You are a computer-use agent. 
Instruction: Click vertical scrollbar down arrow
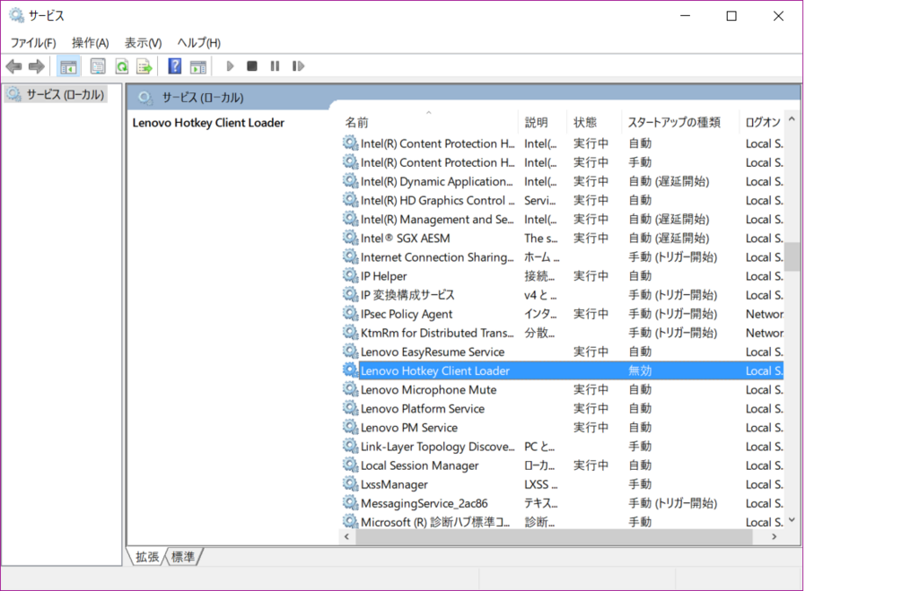tap(792, 520)
